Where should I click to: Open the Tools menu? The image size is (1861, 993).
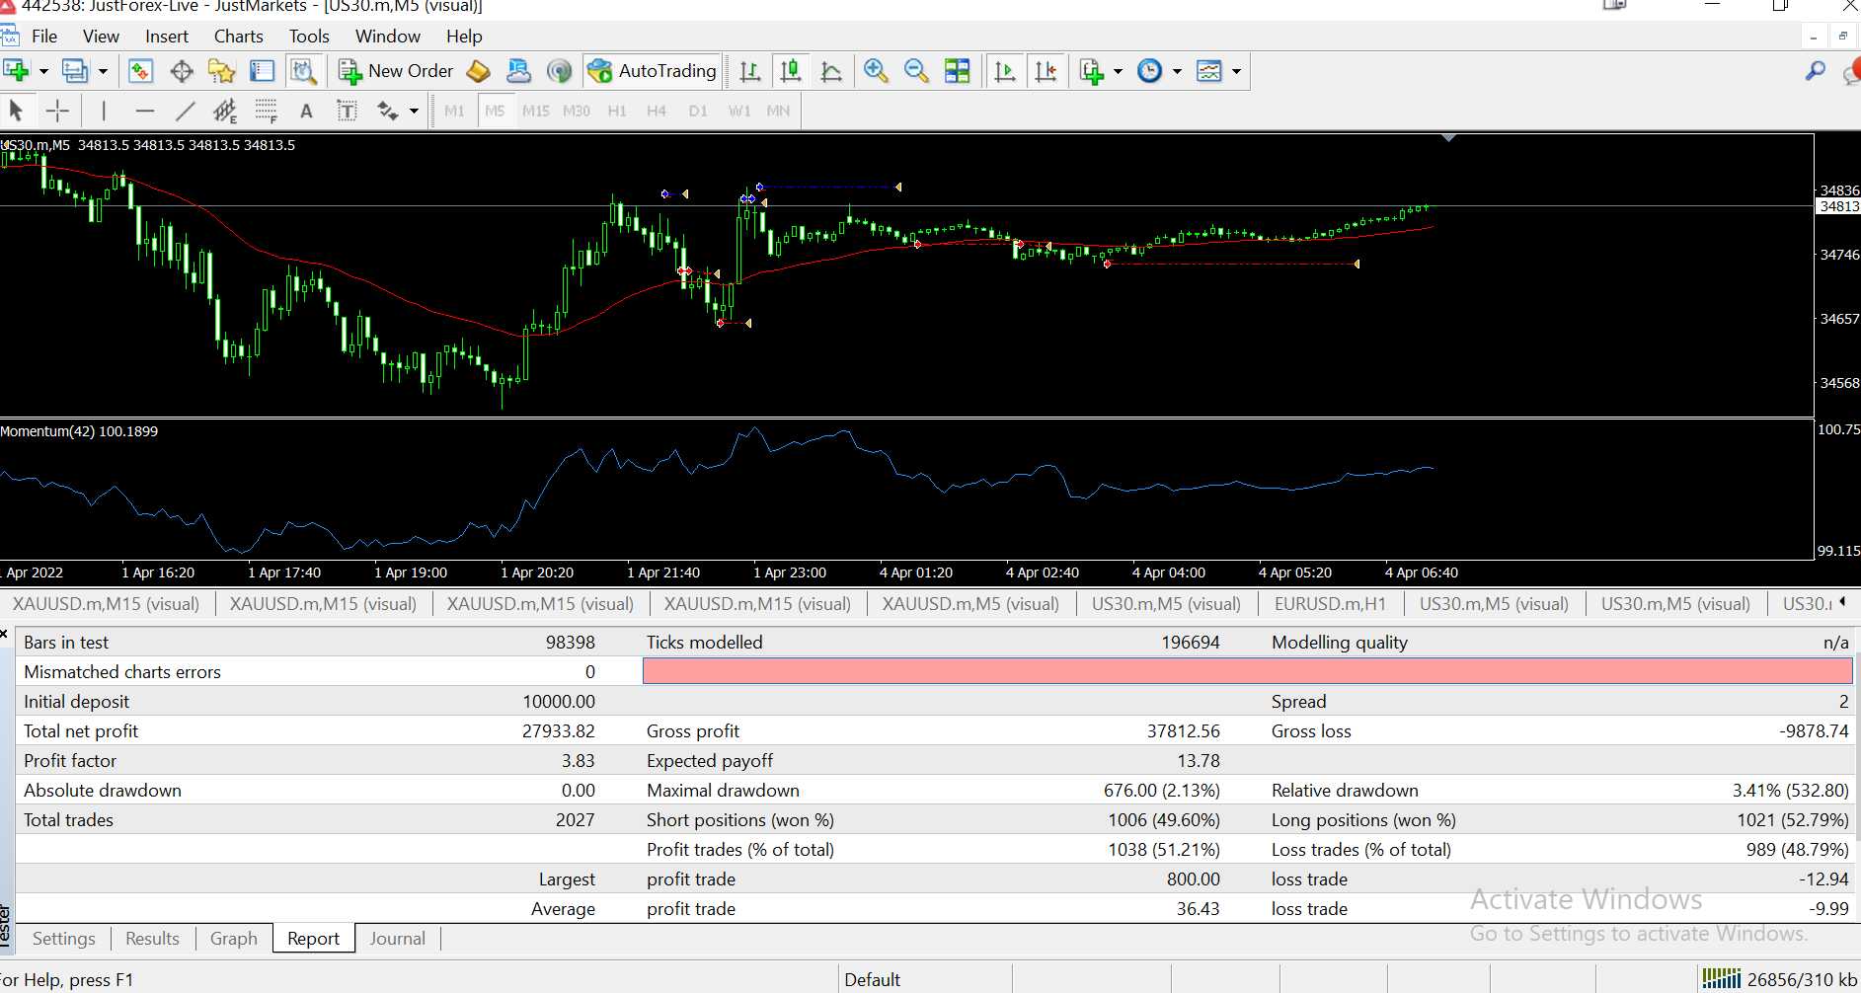coord(309,37)
